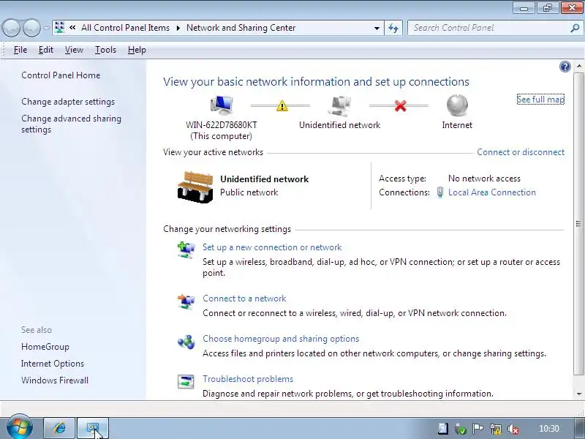Open Choose homegroup and sharing options
This screenshot has height=439, width=585.
(x=281, y=339)
